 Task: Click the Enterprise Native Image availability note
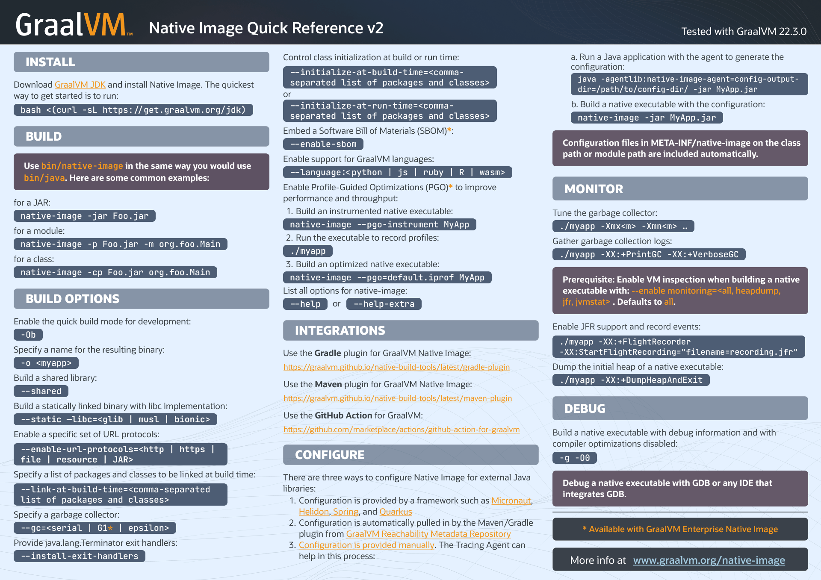[680, 529]
